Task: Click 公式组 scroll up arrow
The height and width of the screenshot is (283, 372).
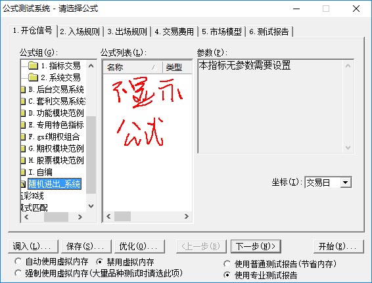Action: click(91, 66)
